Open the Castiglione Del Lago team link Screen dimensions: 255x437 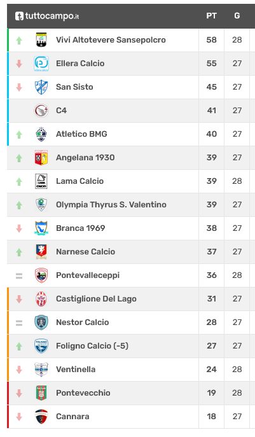tap(96, 299)
